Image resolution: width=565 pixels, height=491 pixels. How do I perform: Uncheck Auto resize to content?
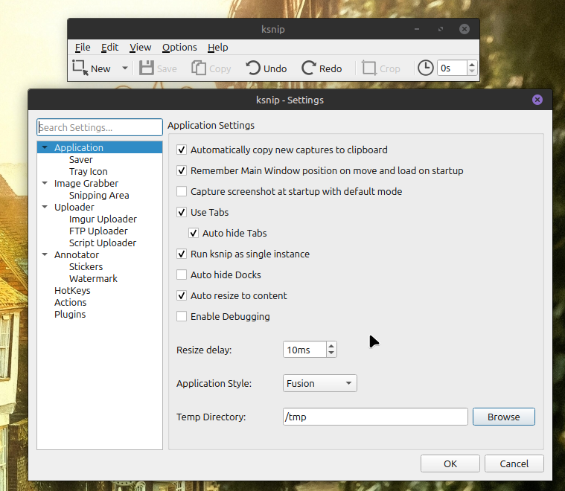[x=182, y=295]
